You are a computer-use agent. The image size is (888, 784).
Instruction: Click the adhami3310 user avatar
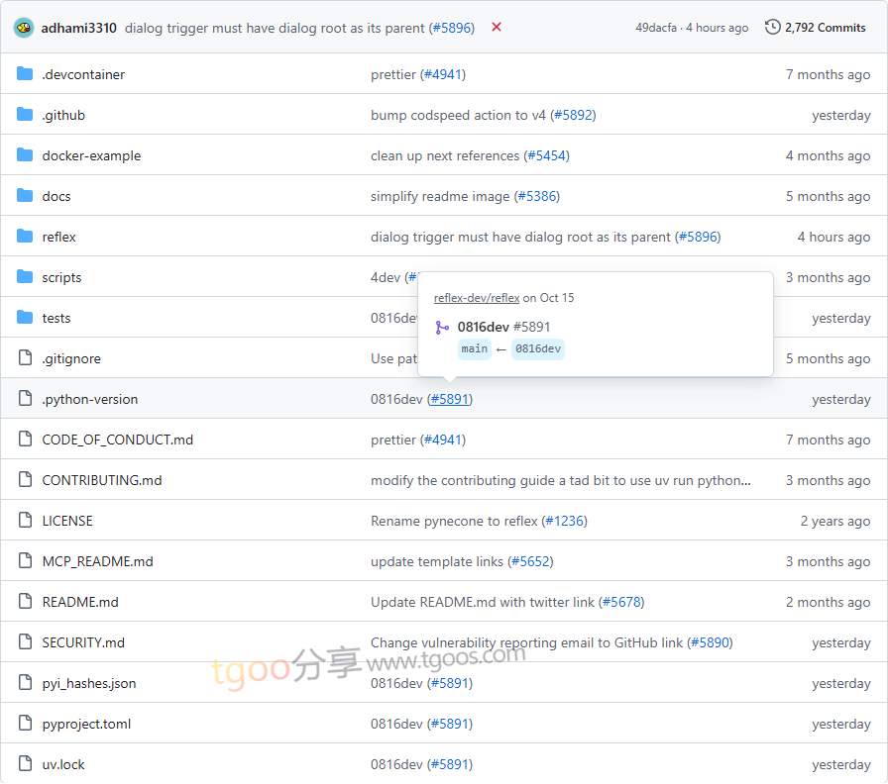(24, 28)
